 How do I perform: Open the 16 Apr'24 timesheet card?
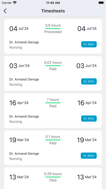[53, 111]
